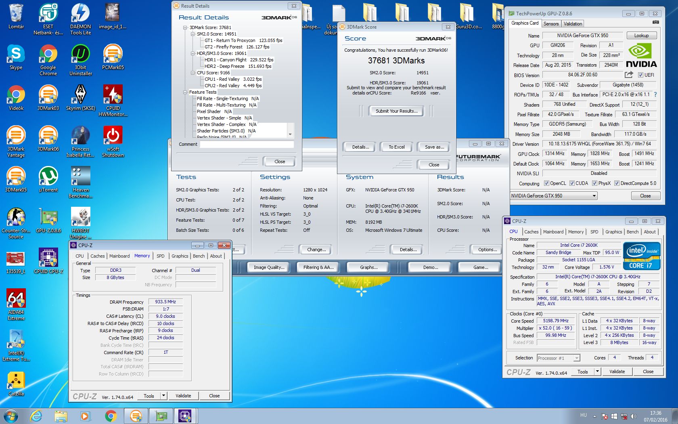The width and height of the screenshot is (678, 424).
Task: Launch IObit Uninstaller desktop icon
Action: (80, 60)
